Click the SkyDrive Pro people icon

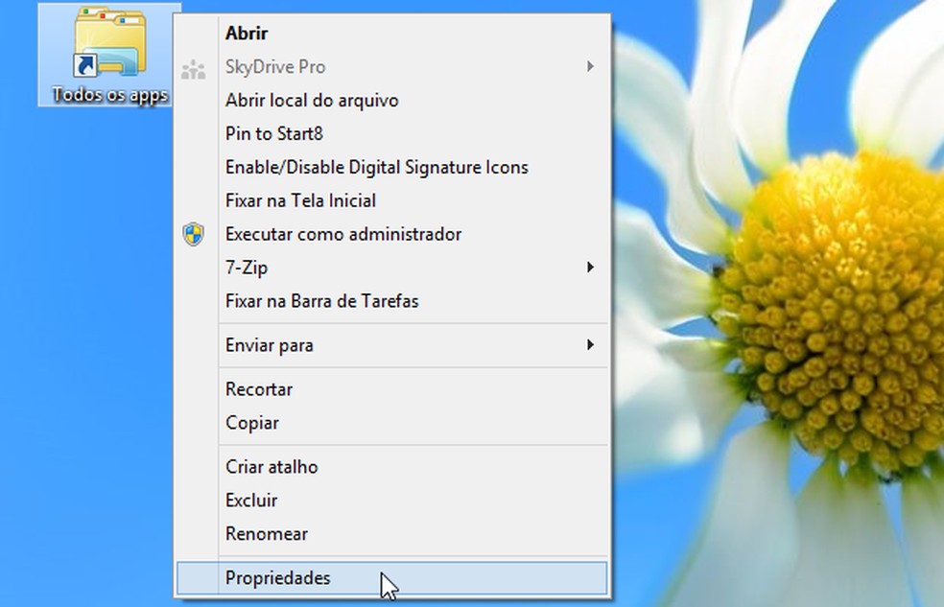[x=193, y=69]
